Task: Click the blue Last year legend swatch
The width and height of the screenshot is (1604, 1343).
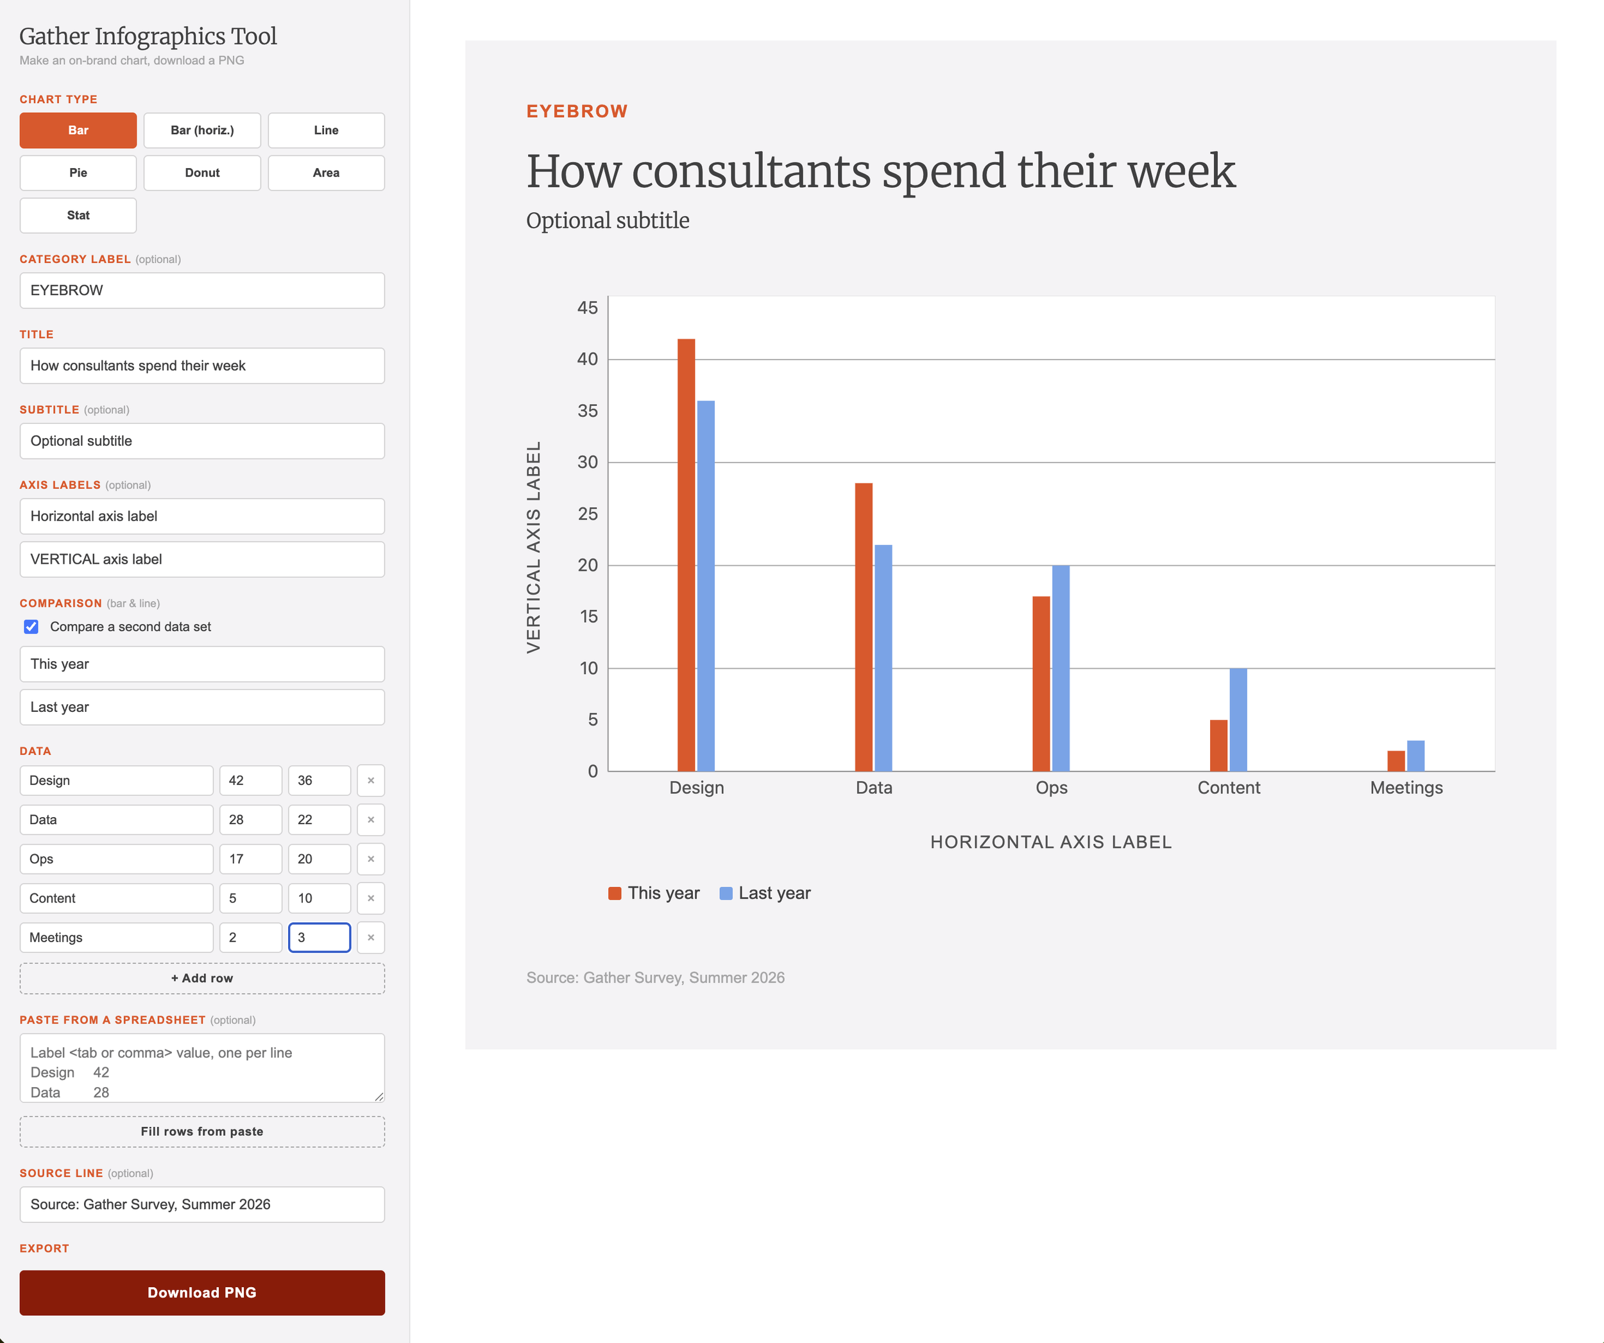Action: (x=726, y=893)
